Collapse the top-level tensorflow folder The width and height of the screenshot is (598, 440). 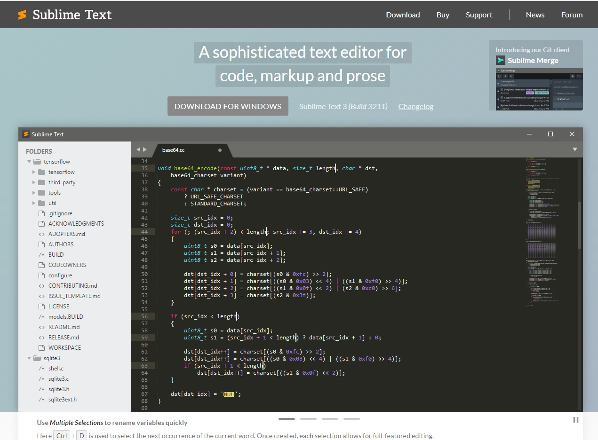(29, 162)
